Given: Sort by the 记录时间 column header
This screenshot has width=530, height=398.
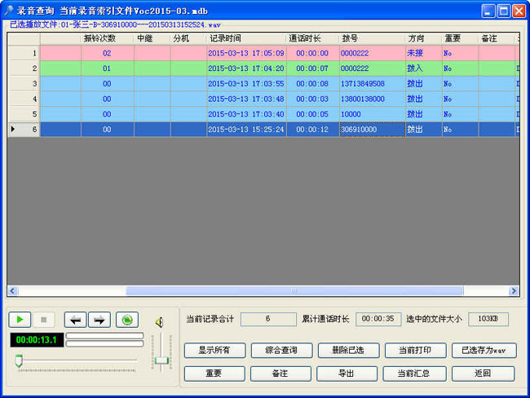Looking at the screenshot, I should [x=245, y=38].
